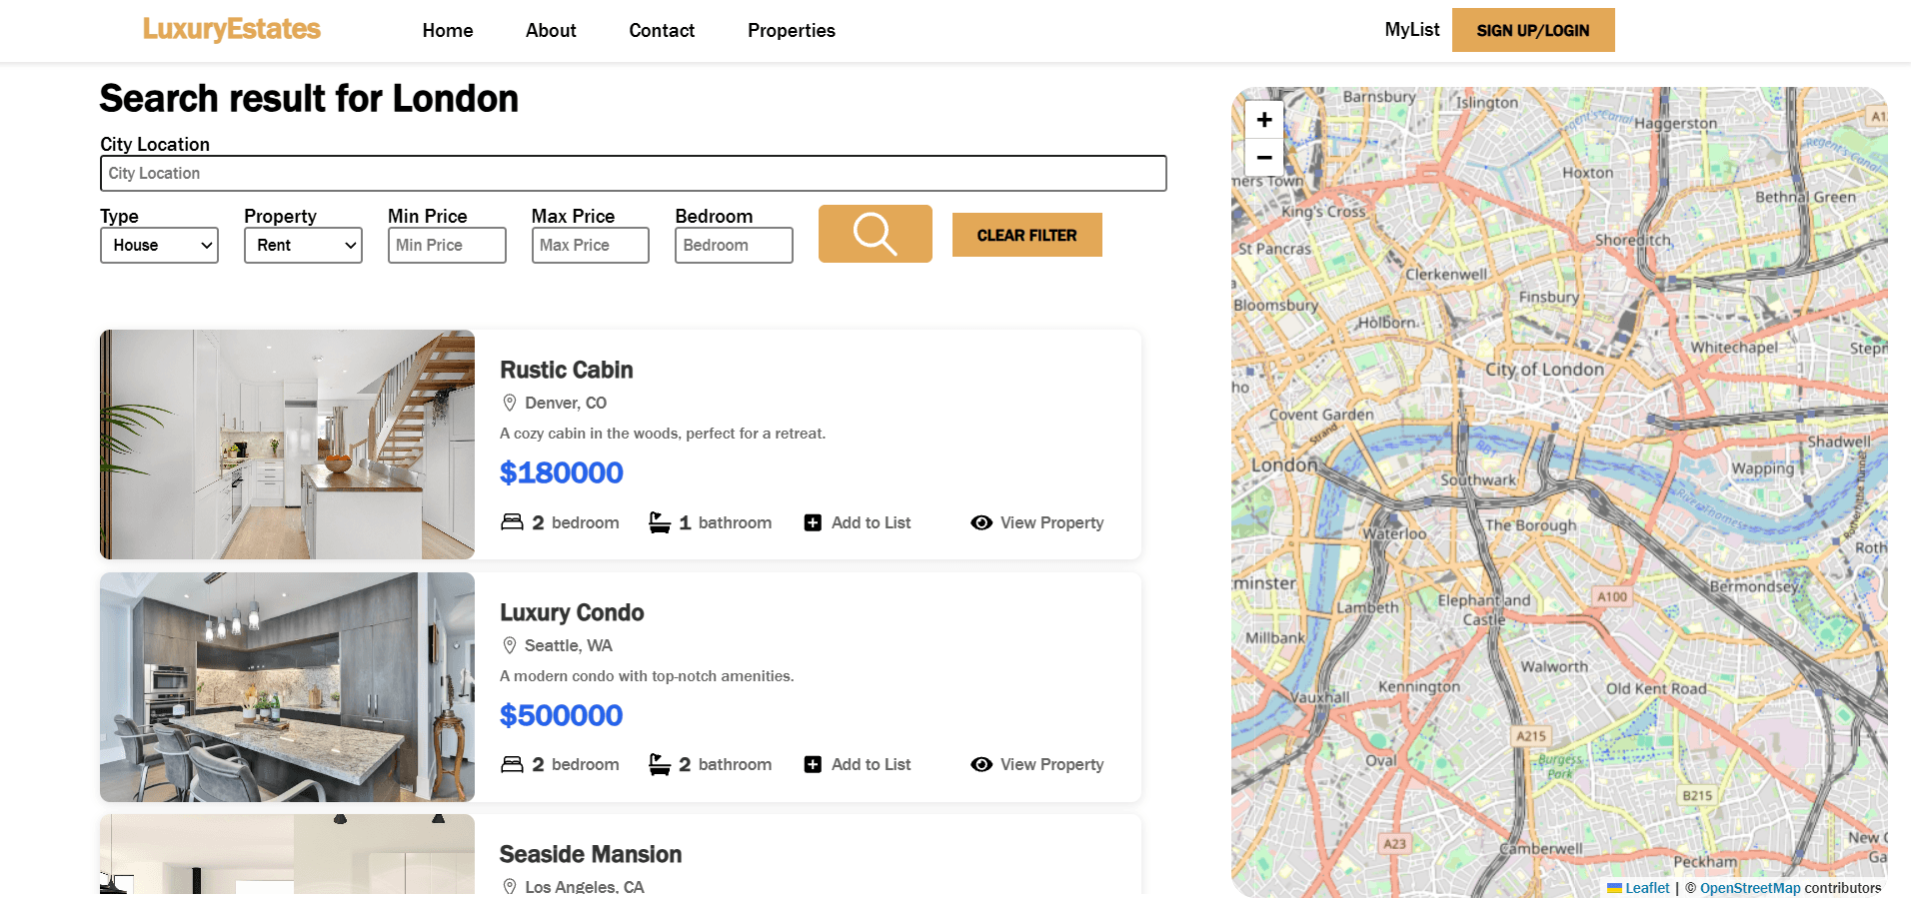
Task: Open MyList from the navbar
Action: tap(1412, 29)
